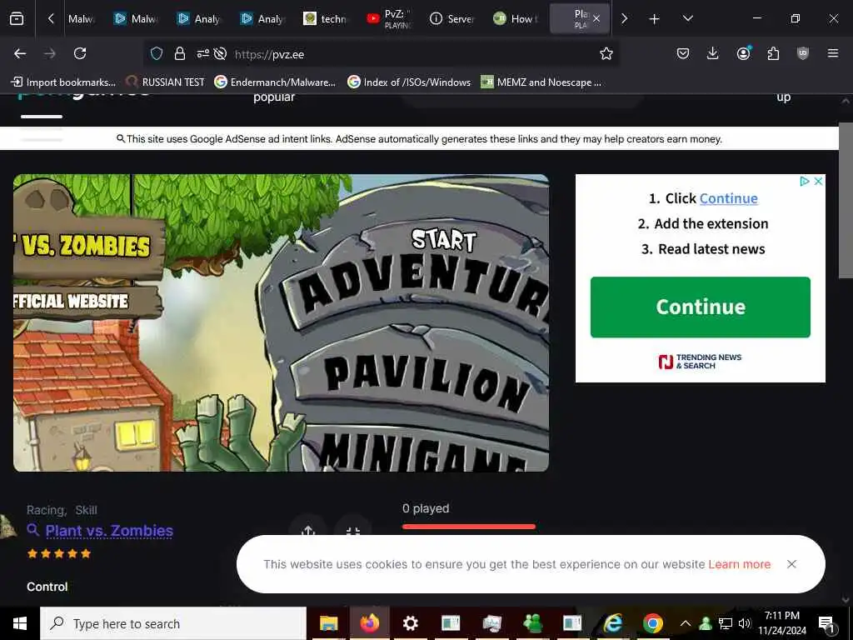853x640 pixels.
Task: Click the pvz.ee address bar
Action: (381, 54)
